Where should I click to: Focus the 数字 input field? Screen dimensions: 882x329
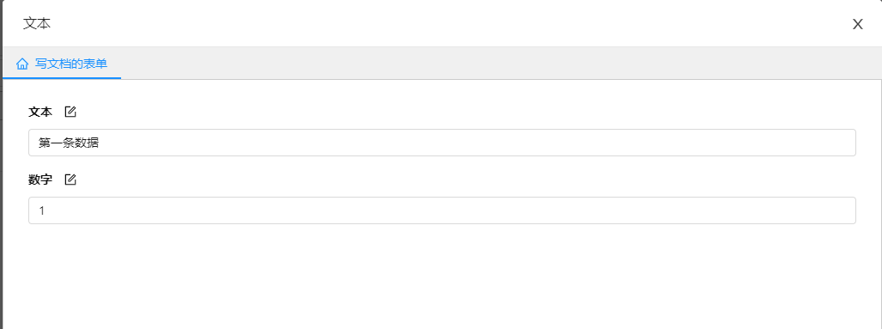[442, 210]
